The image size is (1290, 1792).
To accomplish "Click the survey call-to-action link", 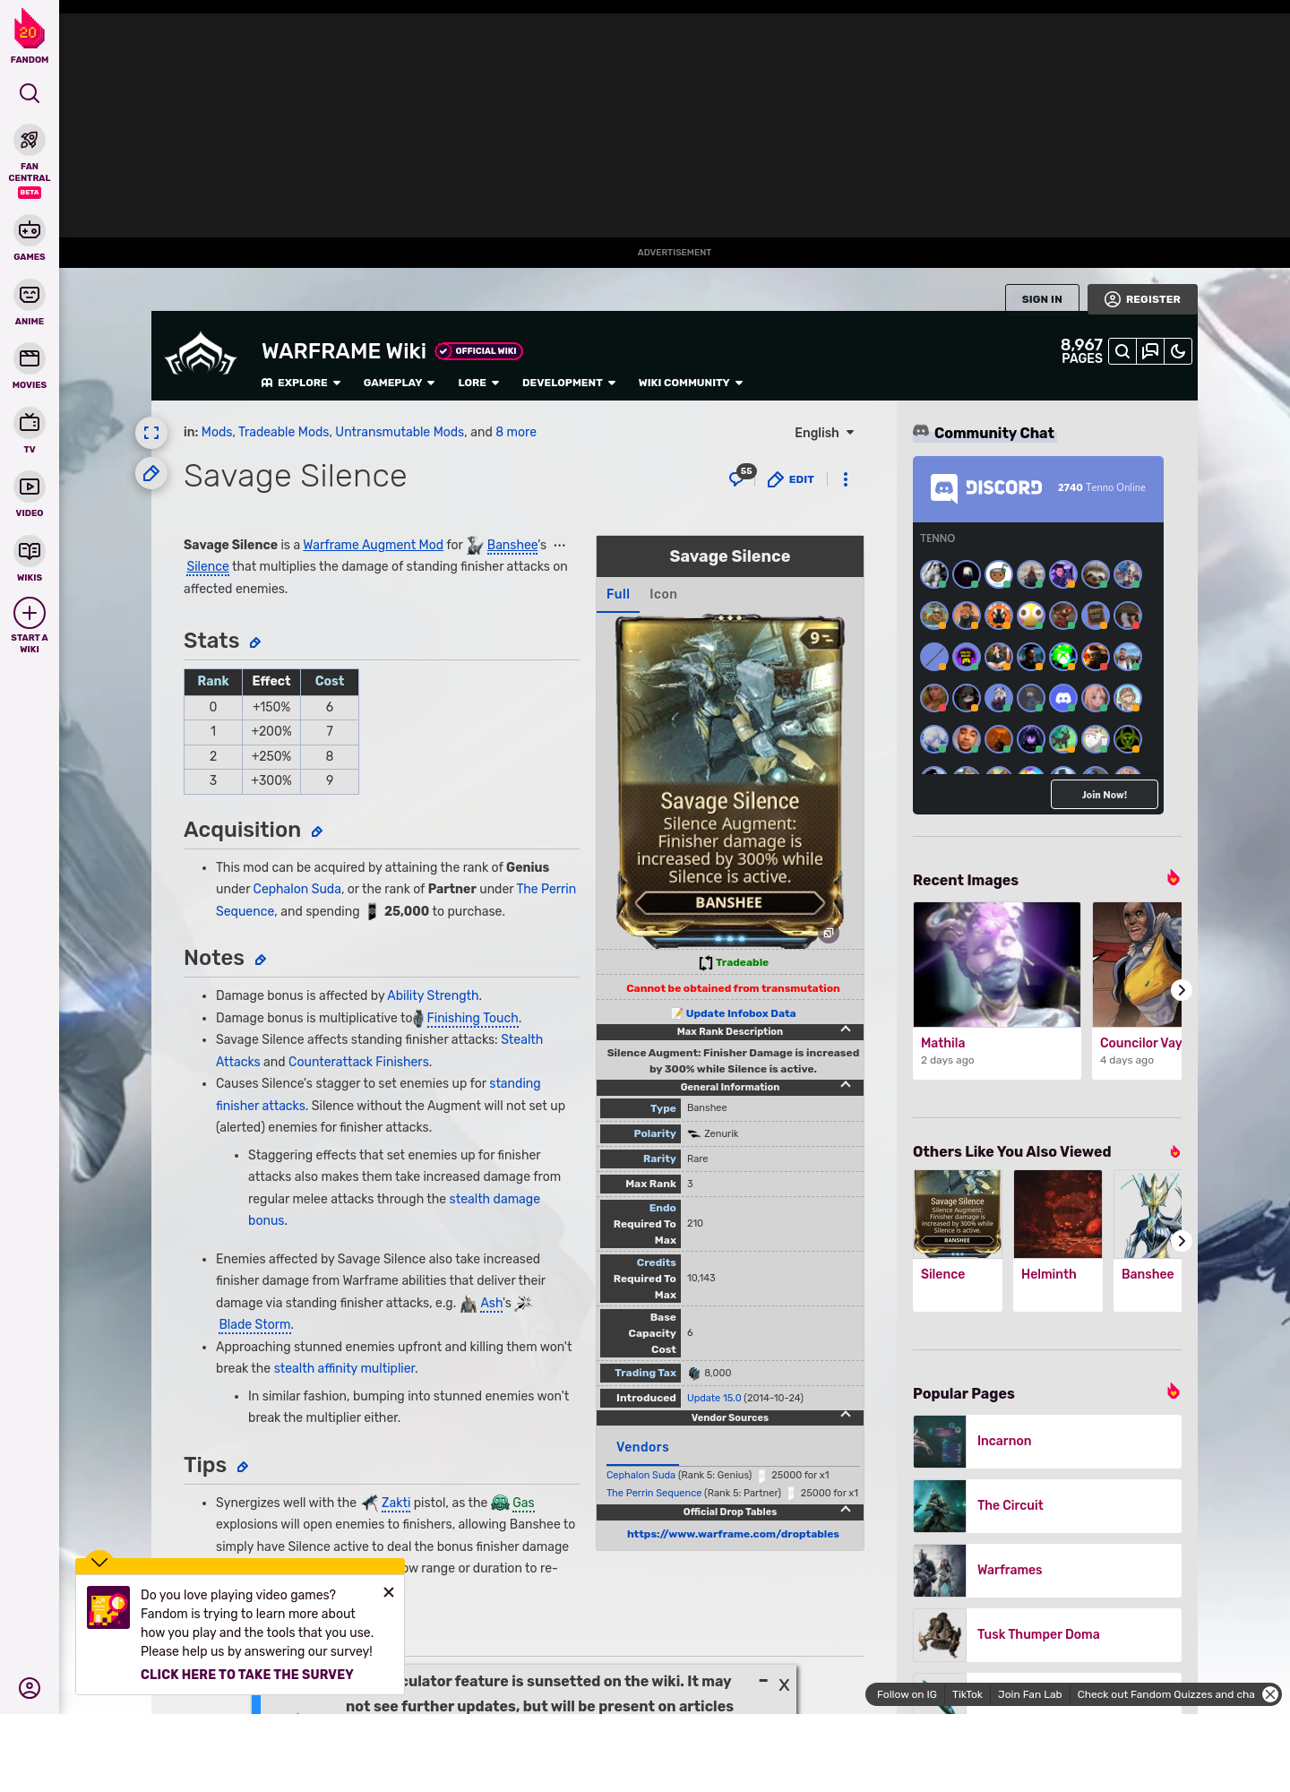I will click(x=246, y=1675).
